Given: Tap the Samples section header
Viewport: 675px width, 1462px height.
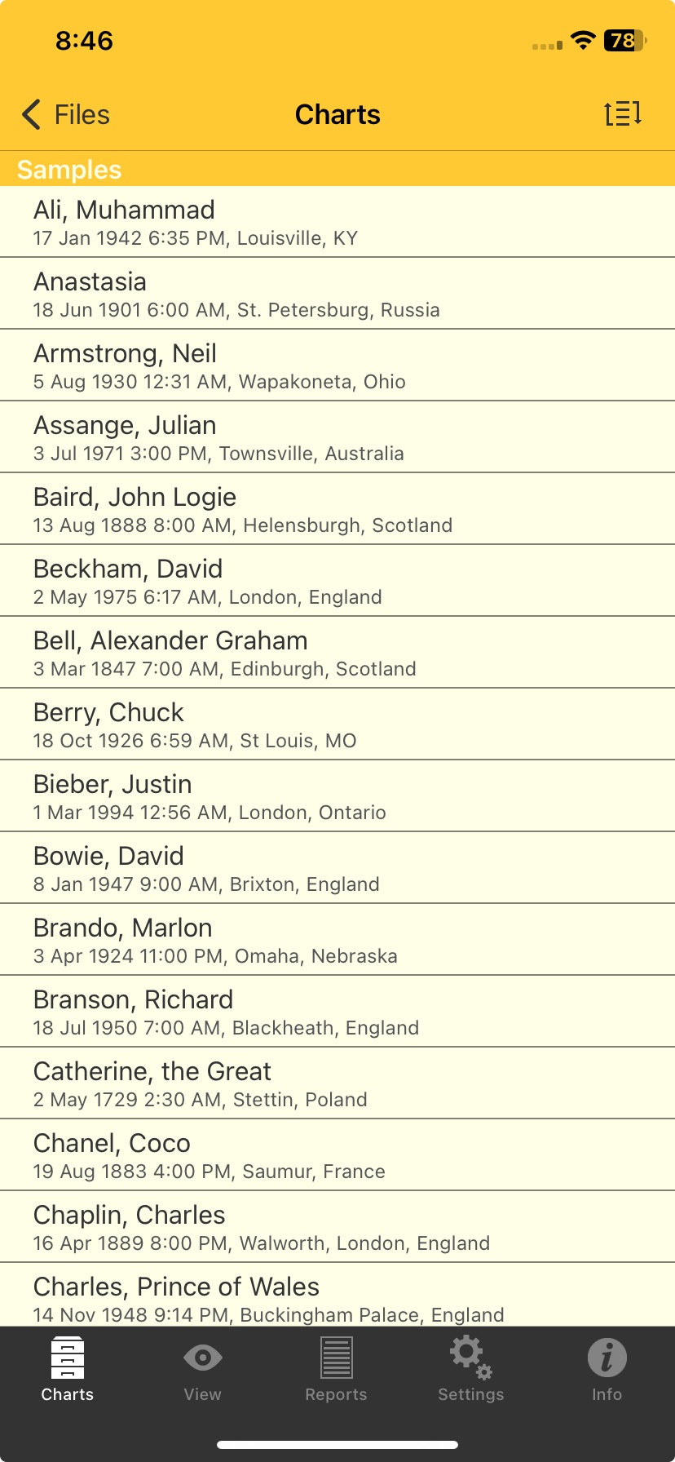Looking at the screenshot, I should pyautogui.click(x=69, y=169).
